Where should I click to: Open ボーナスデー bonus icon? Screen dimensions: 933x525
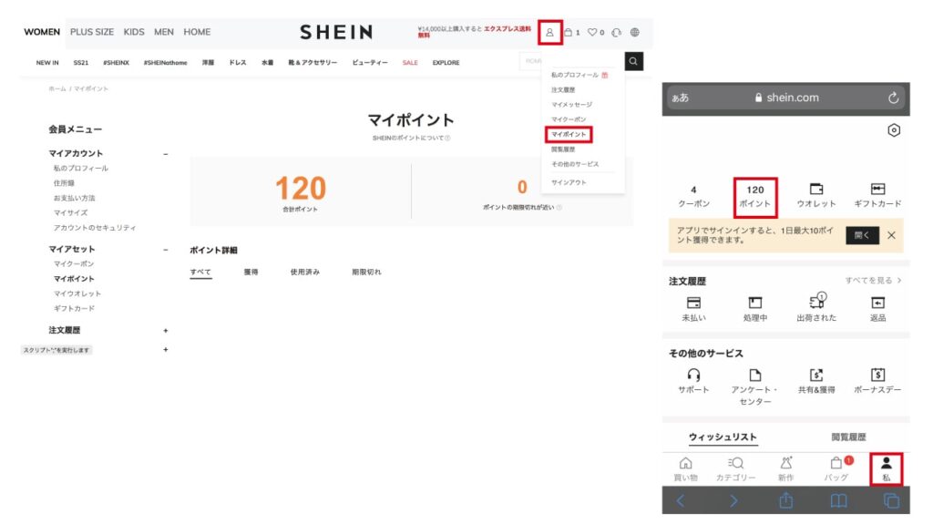point(877,375)
